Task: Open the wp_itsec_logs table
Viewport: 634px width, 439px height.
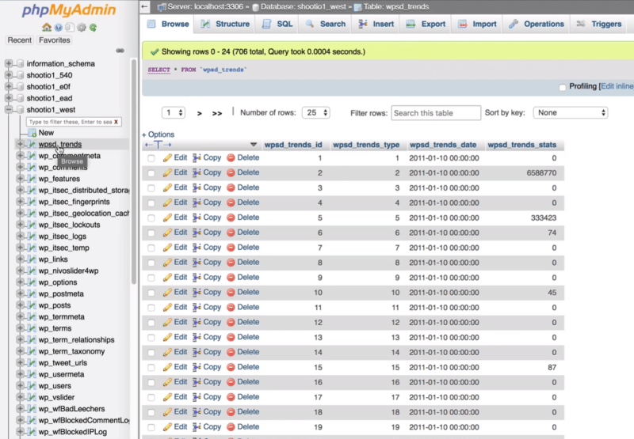Action: coord(63,237)
